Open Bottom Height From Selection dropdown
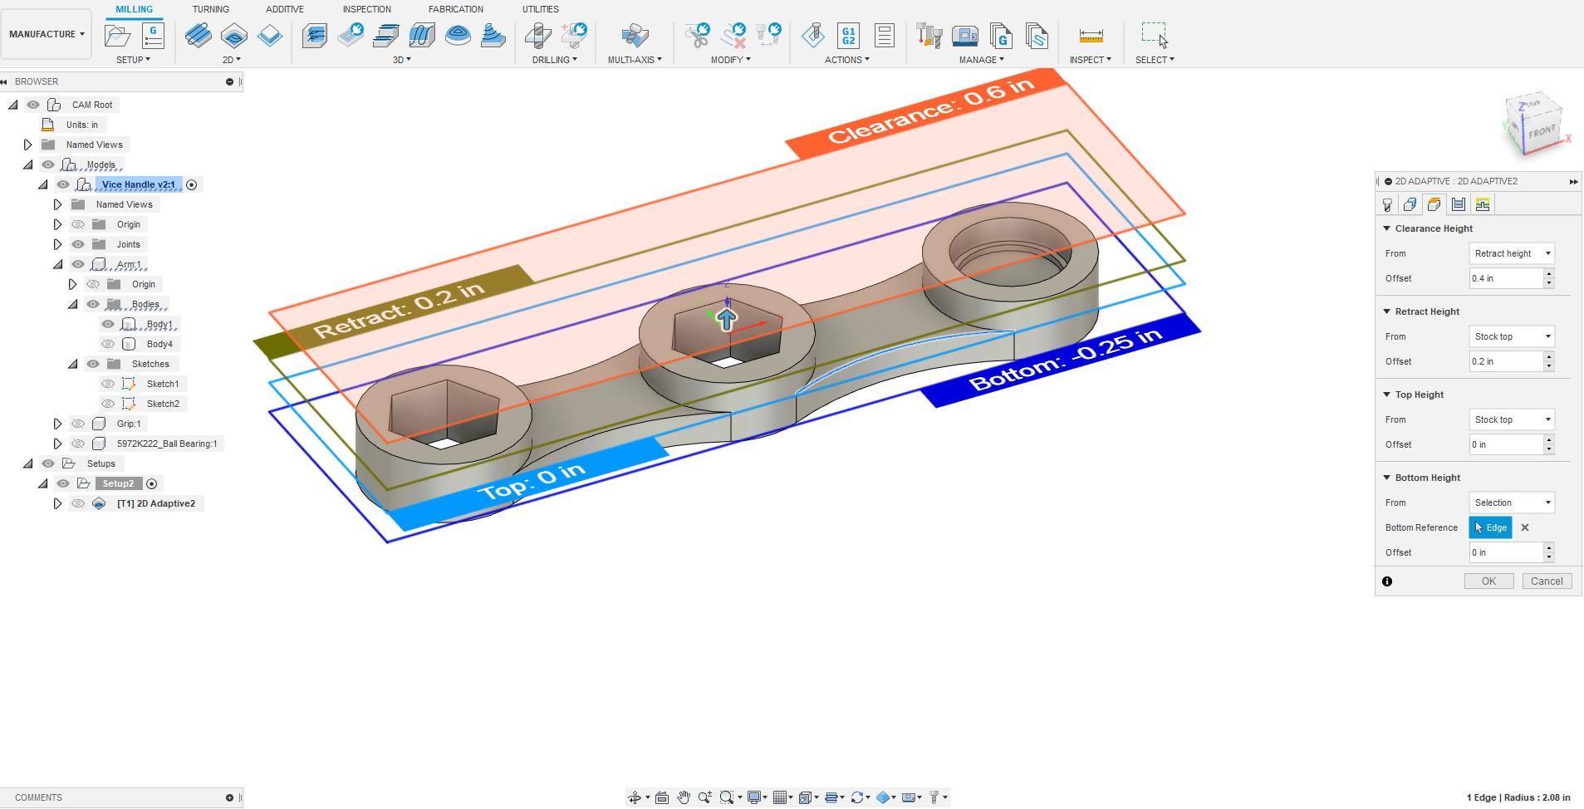 [1511, 503]
